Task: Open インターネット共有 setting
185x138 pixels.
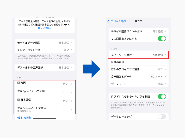Action: pos(45,50)
